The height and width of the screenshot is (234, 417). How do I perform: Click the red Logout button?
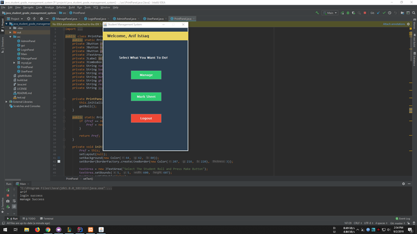tap(146, 118)
